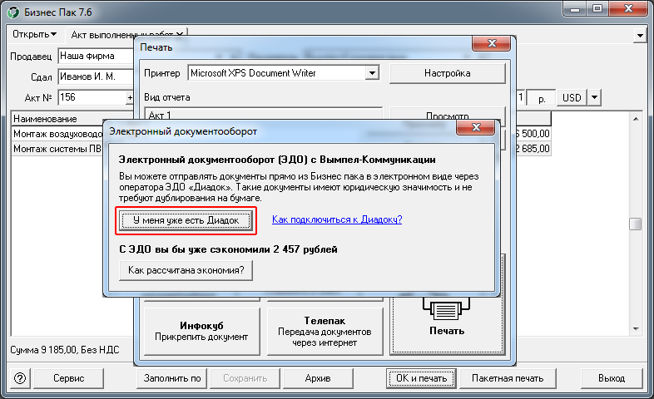This screenshot has width=654, height=399.
Task: Close the Печать dialog window
Action: pos(492,43)
